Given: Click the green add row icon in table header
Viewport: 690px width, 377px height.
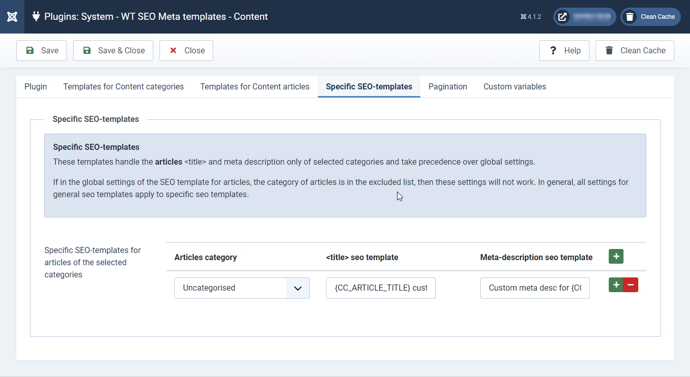Looking at the screenshot, I should (x=616, y=257).
